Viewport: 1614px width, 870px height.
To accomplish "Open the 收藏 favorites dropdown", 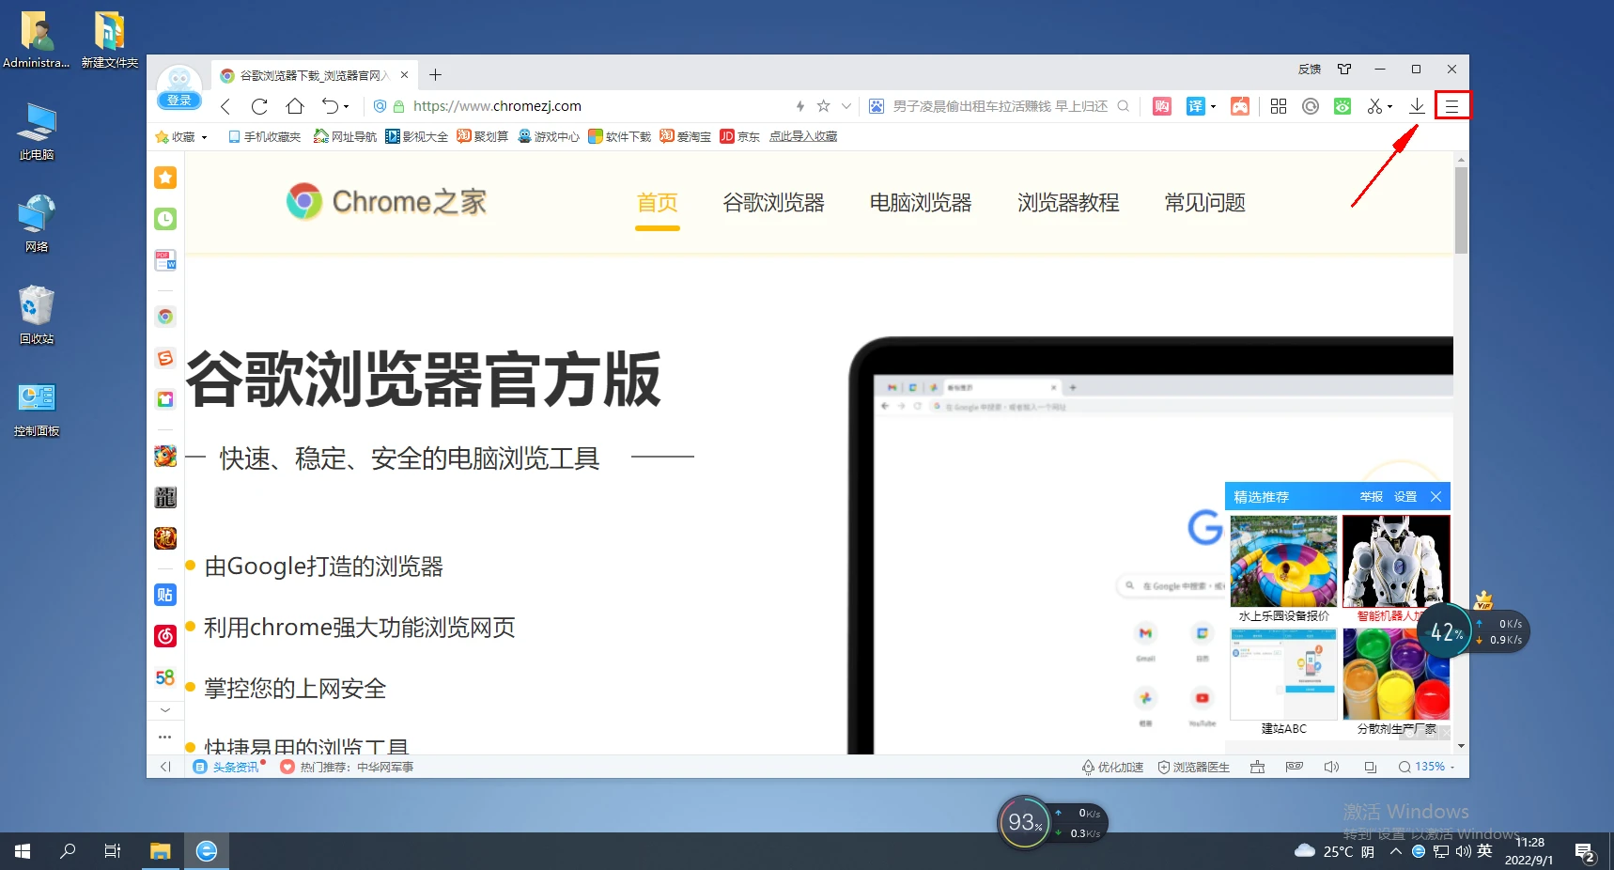I will [181, 137].
